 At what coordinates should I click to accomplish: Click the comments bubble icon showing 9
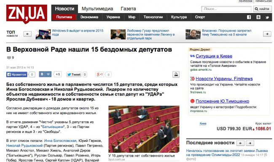click(9, 58)
